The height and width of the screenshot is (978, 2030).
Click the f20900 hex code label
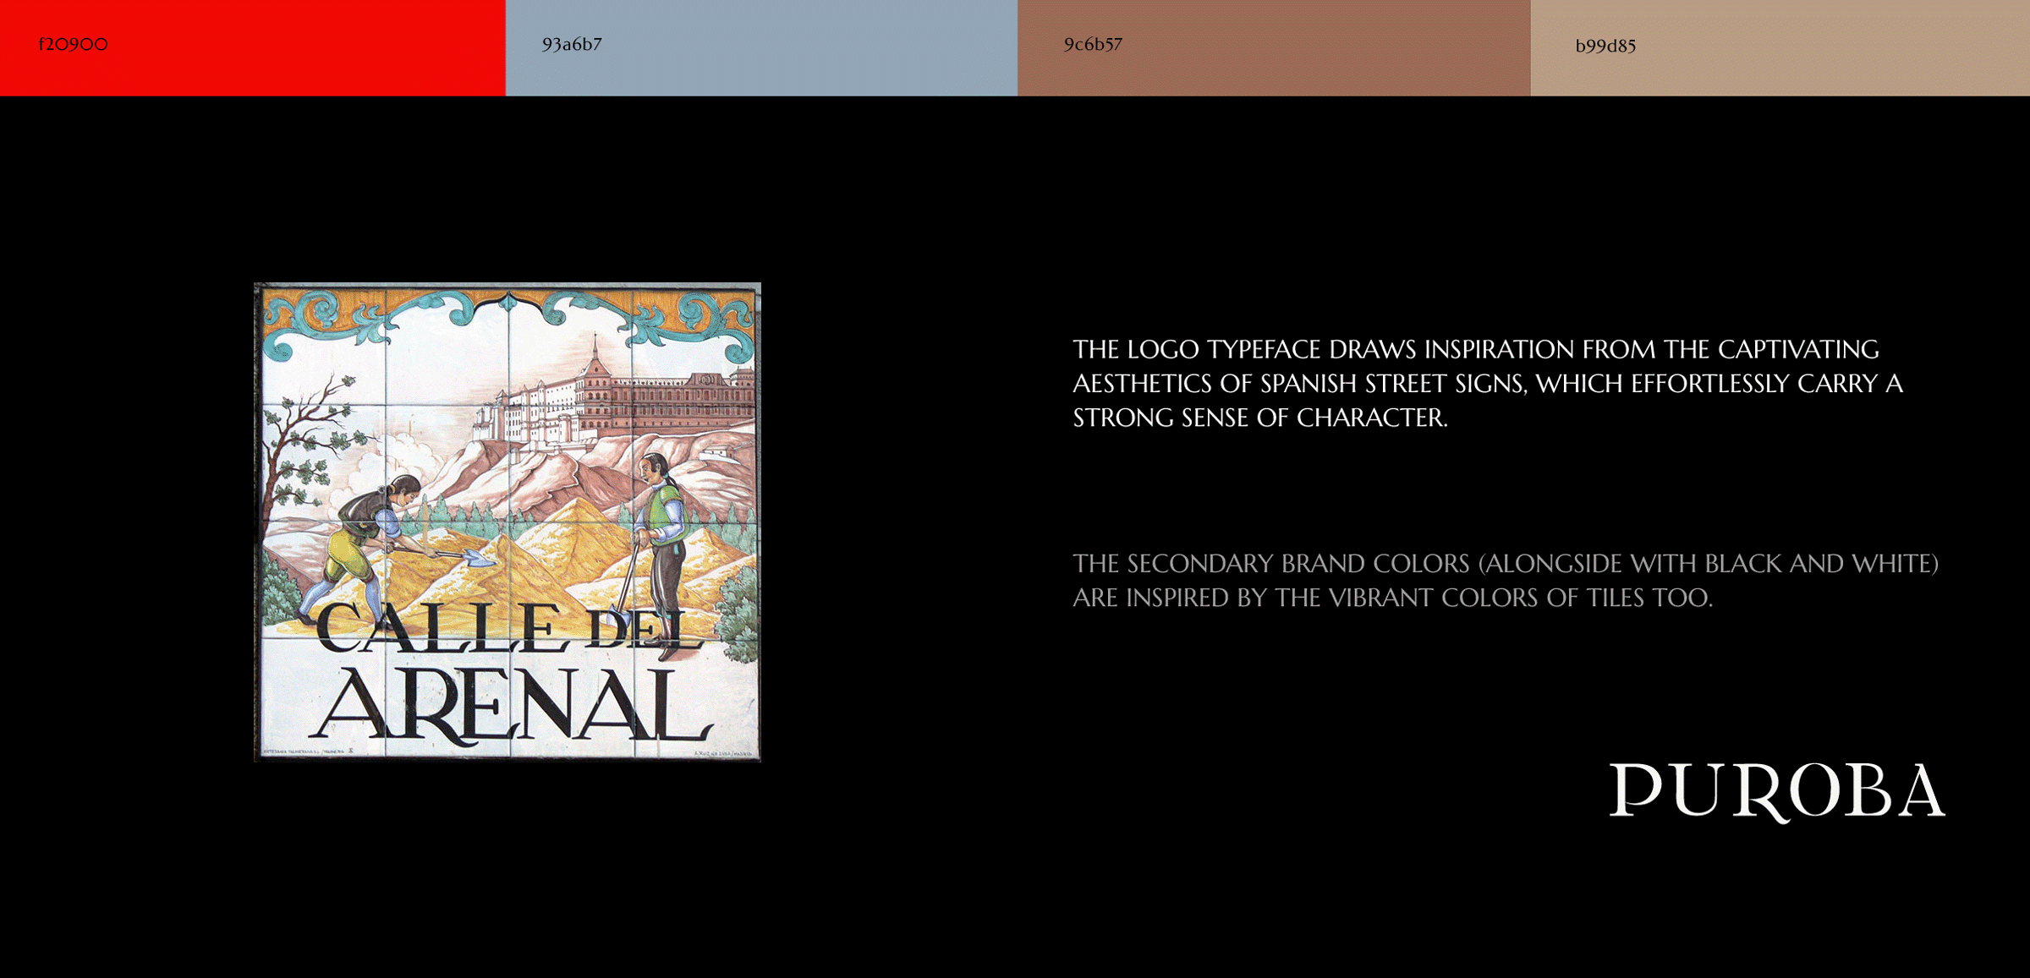[x=74, y=44]
